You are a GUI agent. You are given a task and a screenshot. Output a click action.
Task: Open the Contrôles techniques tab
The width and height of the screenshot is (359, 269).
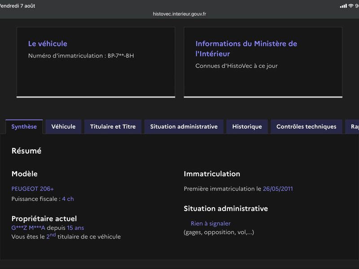[306, 126]
